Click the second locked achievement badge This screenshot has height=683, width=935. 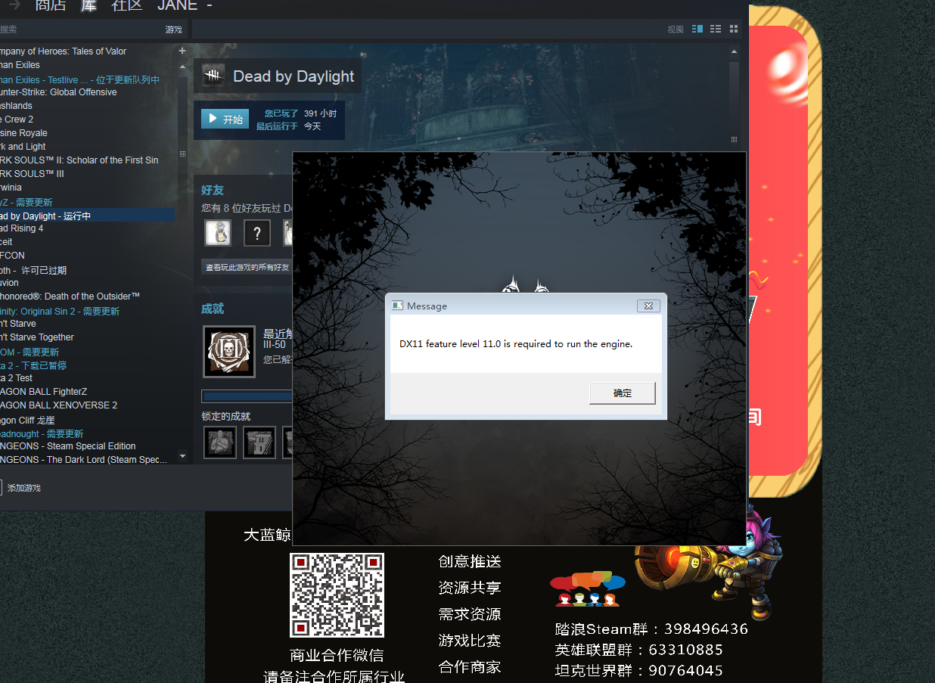click(259, 442)
